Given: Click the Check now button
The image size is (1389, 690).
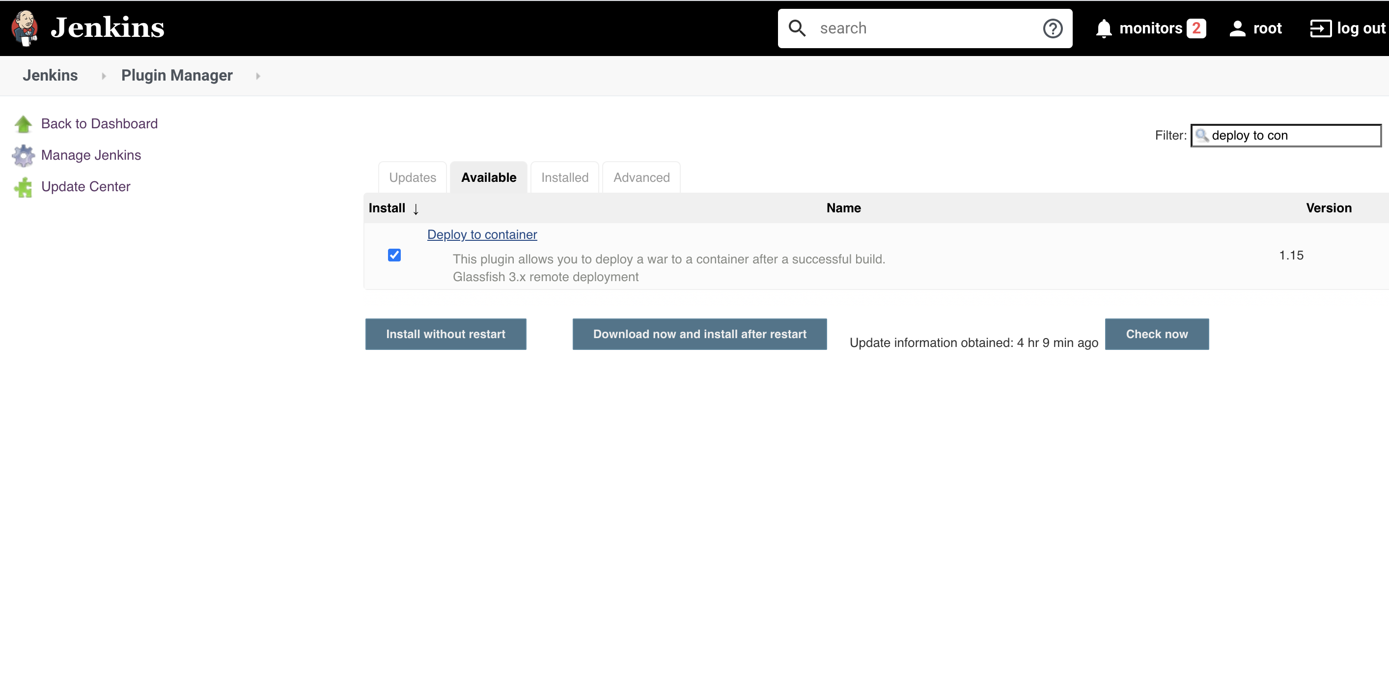Looking at the screenshot, I should [1156, 334].
